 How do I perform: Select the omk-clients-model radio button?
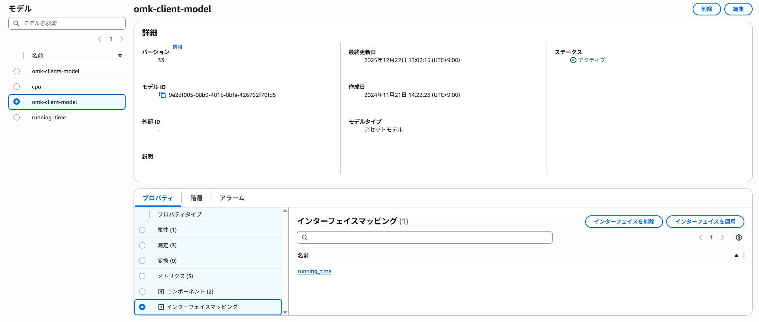tap(17, 71)
